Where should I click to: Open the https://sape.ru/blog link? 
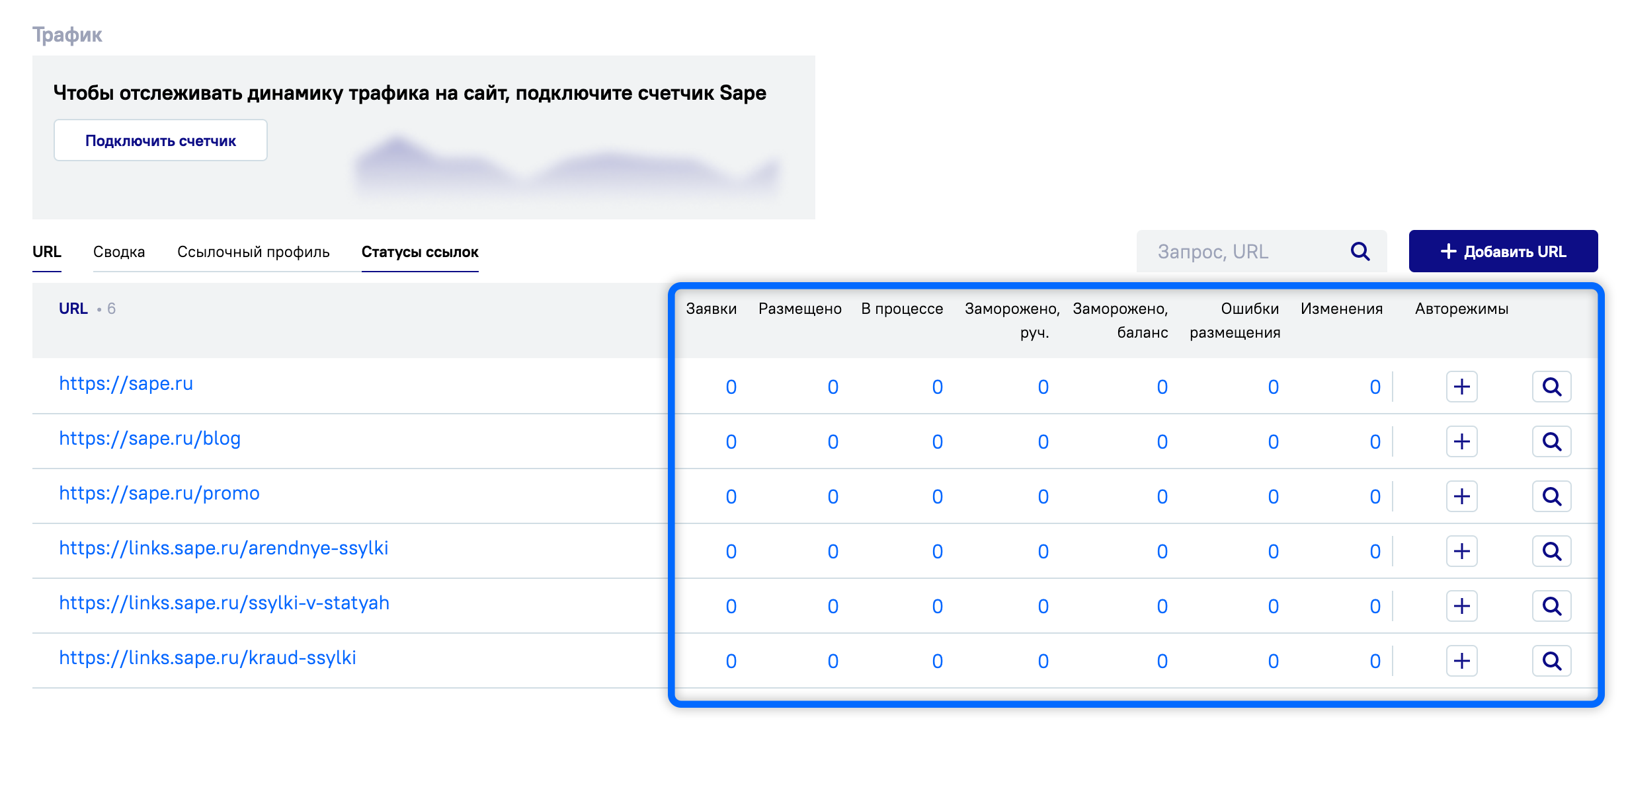pos(150,438)
